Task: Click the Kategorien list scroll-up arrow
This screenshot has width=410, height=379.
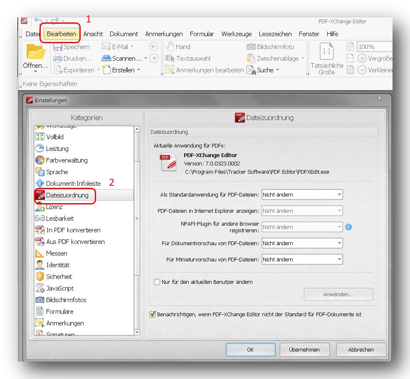Action: click(137, 129)
